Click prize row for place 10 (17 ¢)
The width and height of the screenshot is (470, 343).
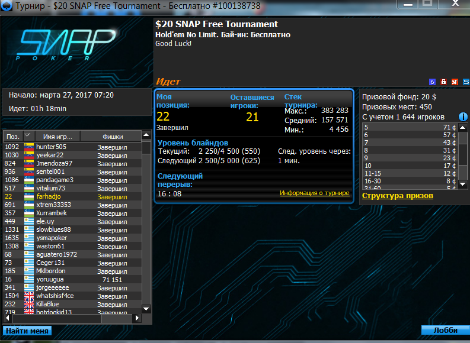point(410,166)
